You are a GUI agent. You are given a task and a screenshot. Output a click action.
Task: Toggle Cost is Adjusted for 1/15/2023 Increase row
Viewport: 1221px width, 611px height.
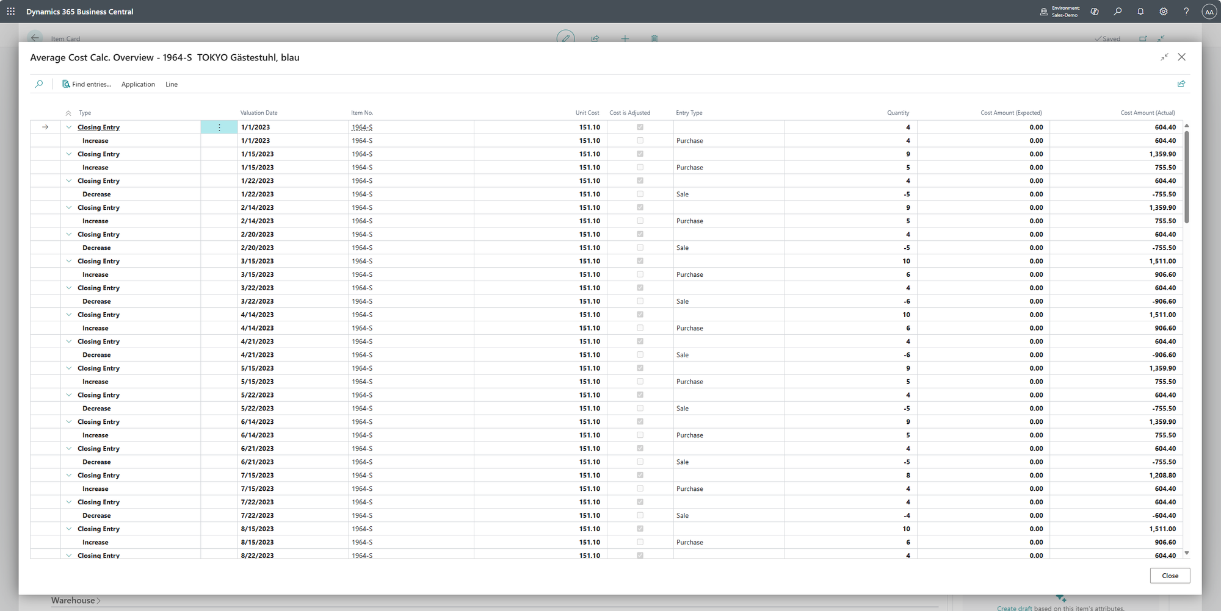pos(640,168)
